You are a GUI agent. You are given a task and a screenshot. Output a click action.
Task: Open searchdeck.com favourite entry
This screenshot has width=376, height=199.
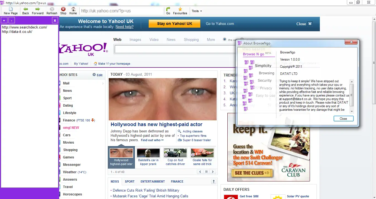[24, 27]
